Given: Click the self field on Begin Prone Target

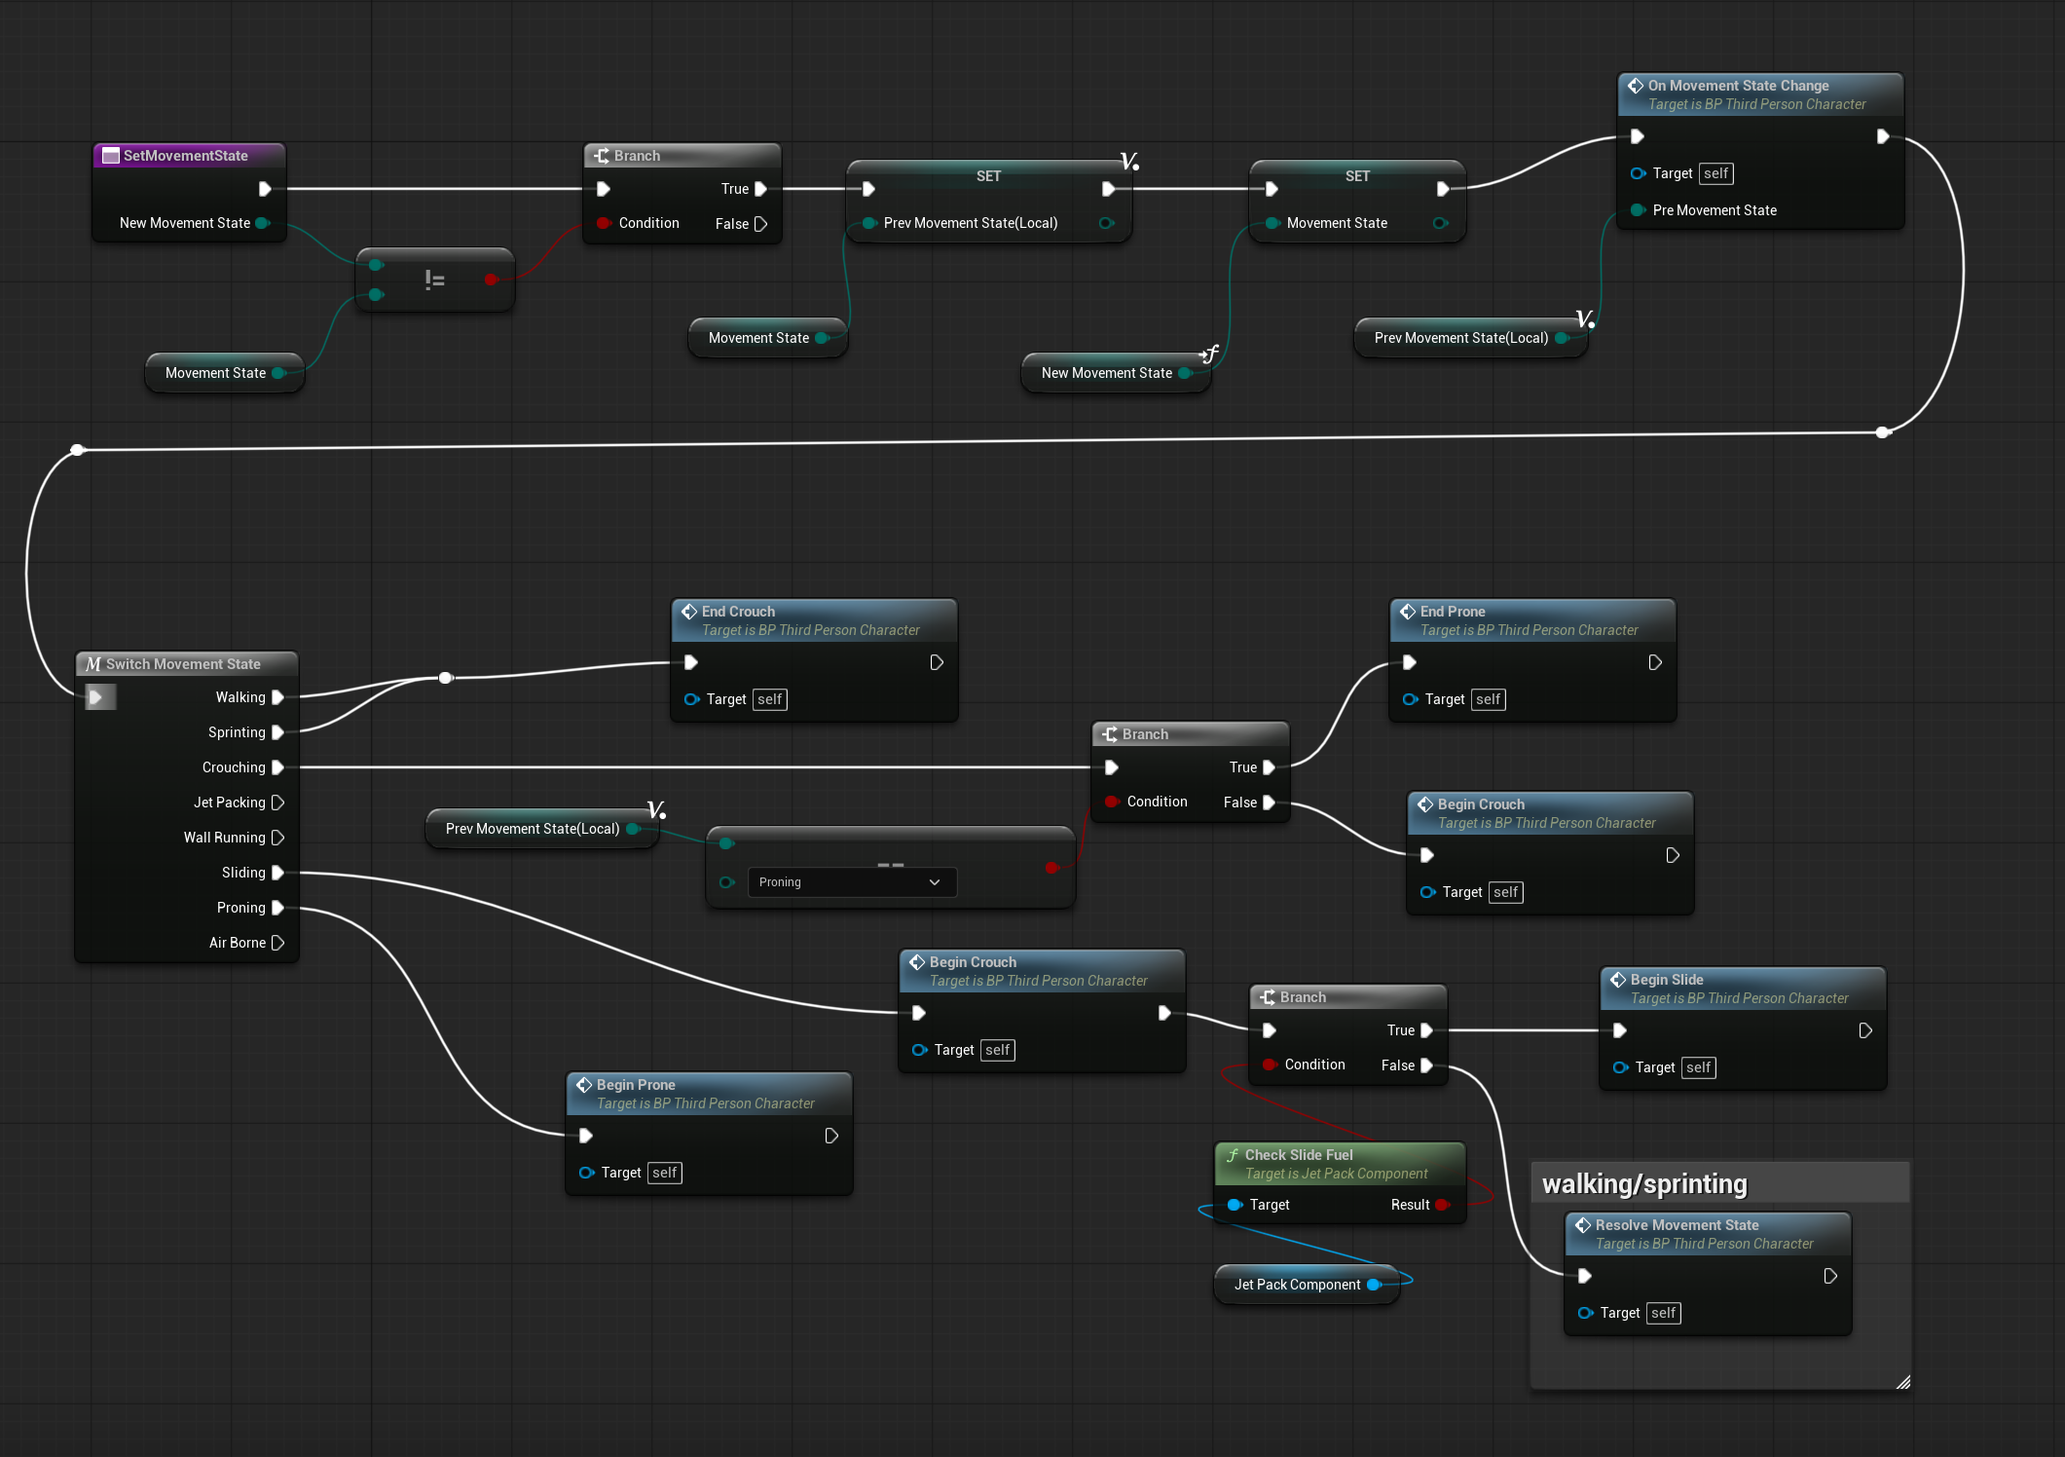Looking at the screenshot, I should point(665,1173).
